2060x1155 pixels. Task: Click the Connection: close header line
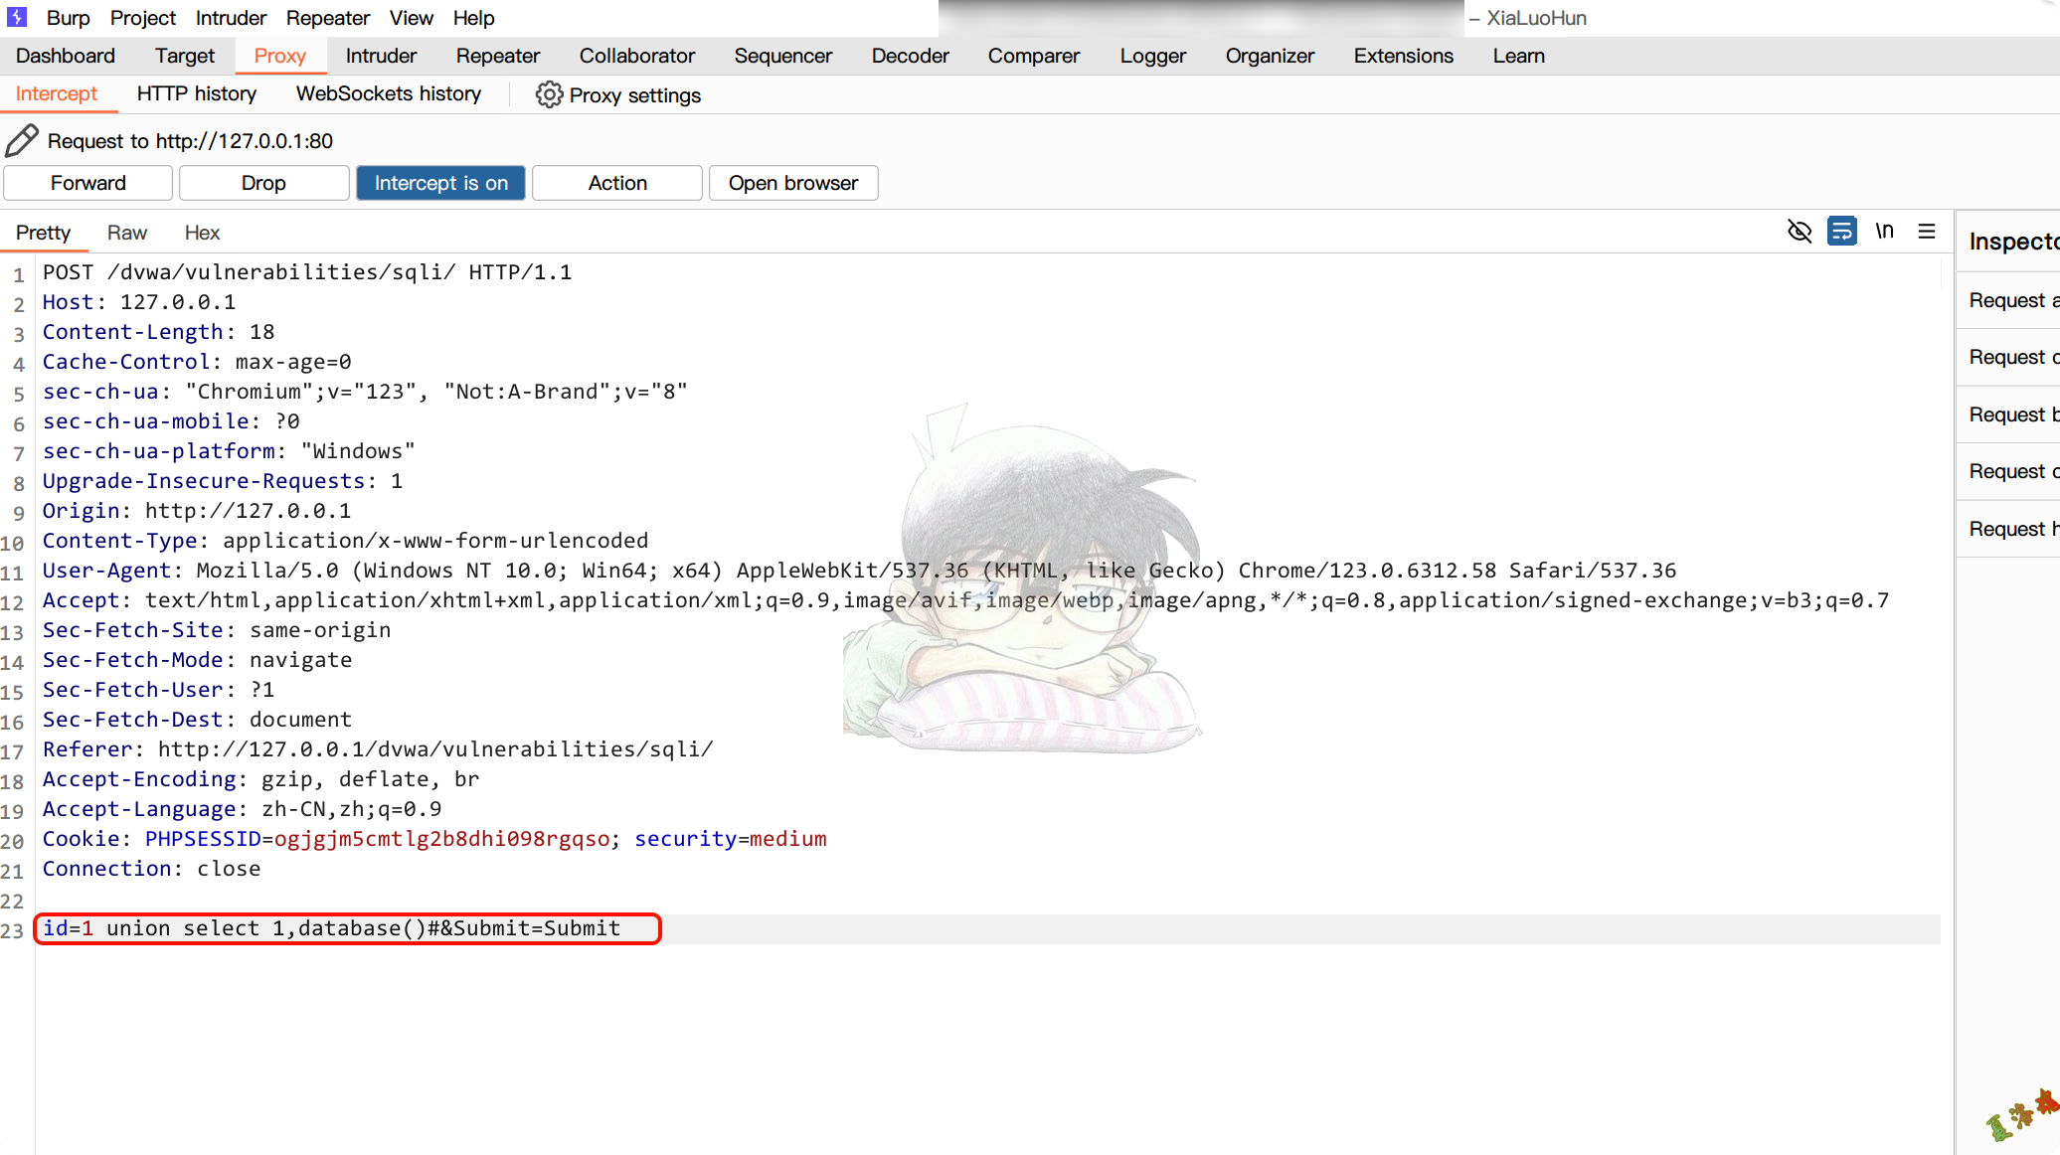click(x=151, y=869)
